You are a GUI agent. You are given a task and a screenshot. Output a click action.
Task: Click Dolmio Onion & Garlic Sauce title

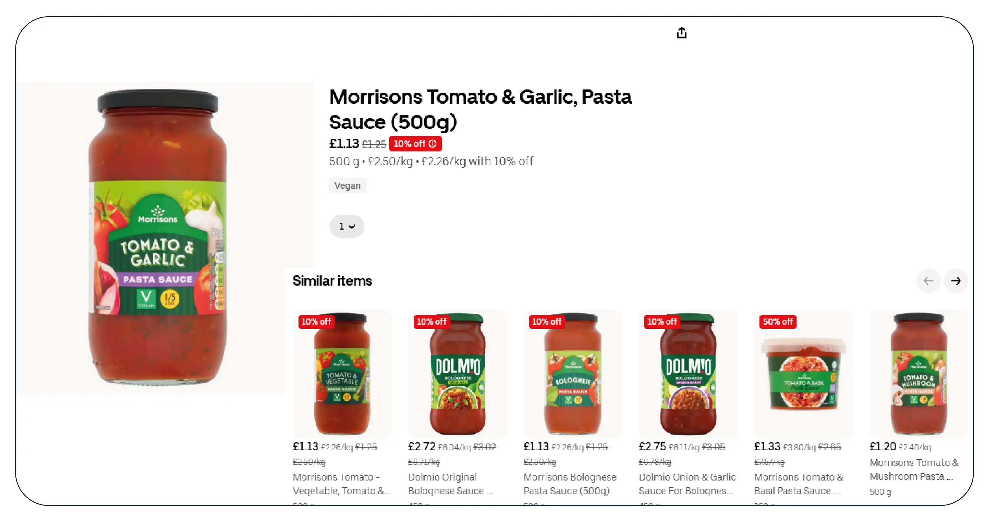(x=687, y=484)
